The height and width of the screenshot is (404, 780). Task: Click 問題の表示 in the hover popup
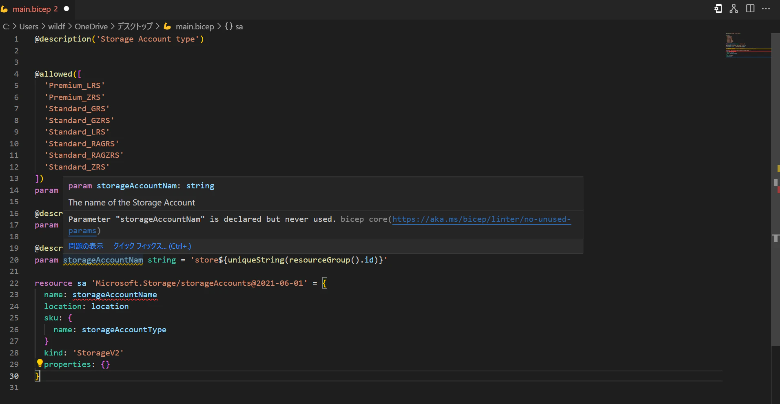[x=86, y=246]
